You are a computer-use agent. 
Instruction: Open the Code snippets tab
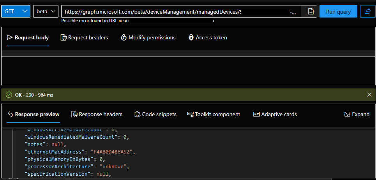click(155, 114)
